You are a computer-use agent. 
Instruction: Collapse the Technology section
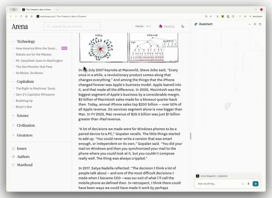point(13,41)
